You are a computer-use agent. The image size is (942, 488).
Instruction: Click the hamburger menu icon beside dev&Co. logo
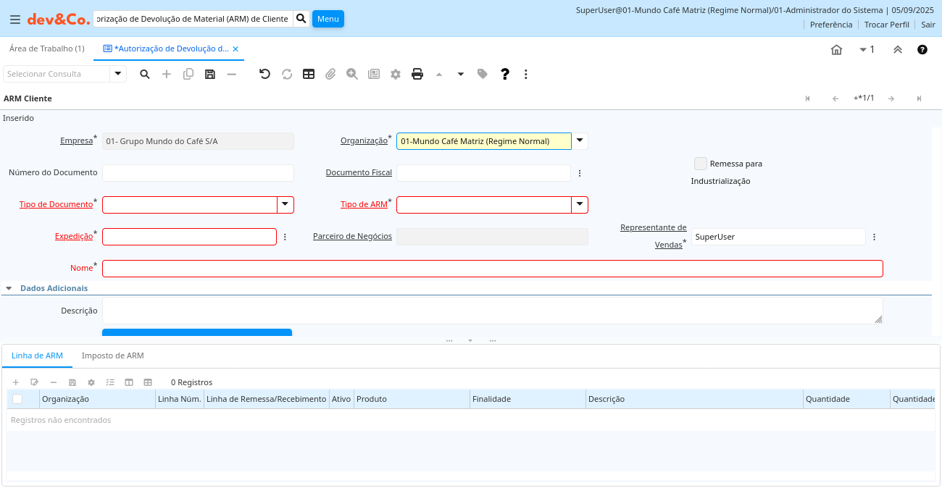15,19
